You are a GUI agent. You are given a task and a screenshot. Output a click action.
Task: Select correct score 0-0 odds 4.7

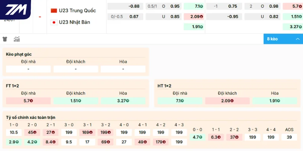197,137
